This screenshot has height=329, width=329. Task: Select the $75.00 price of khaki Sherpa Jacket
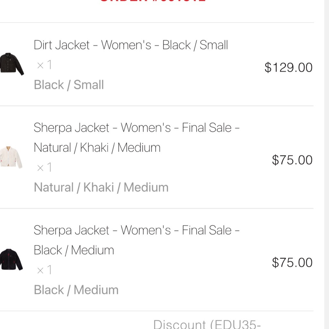[292, 160]
